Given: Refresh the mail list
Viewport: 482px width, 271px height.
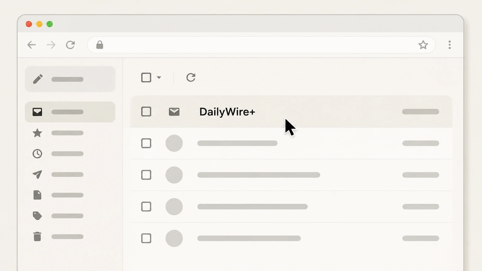Looking at the screenshot, I should (x=191, y=77).
